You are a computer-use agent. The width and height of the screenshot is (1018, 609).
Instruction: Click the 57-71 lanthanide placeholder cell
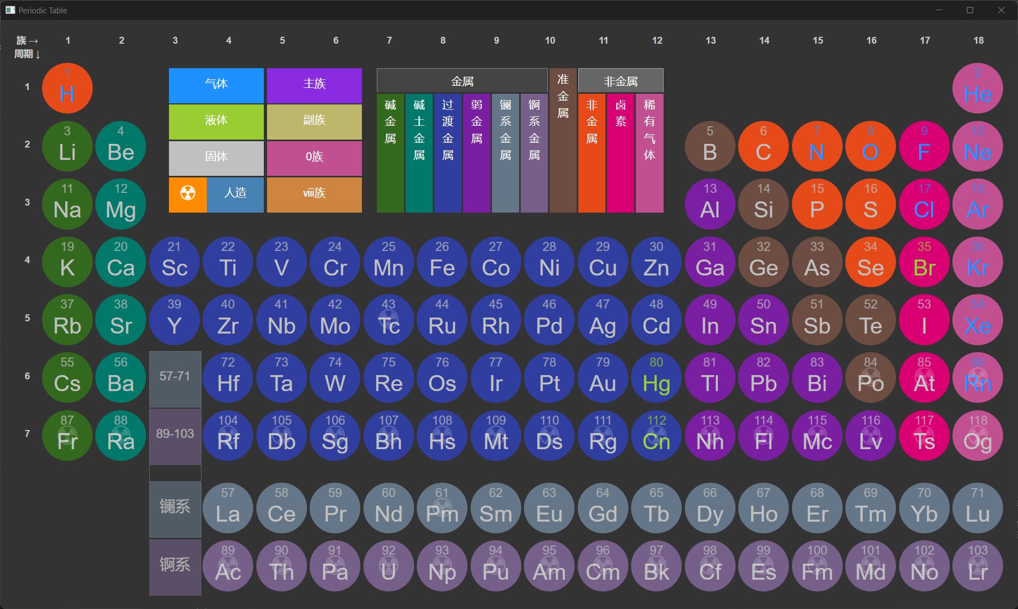tap(175, 379)
